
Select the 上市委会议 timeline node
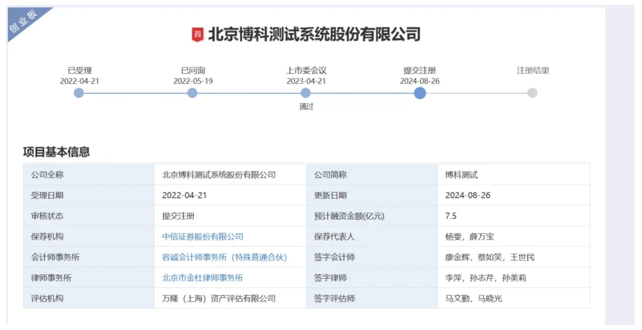pos(306,93)
